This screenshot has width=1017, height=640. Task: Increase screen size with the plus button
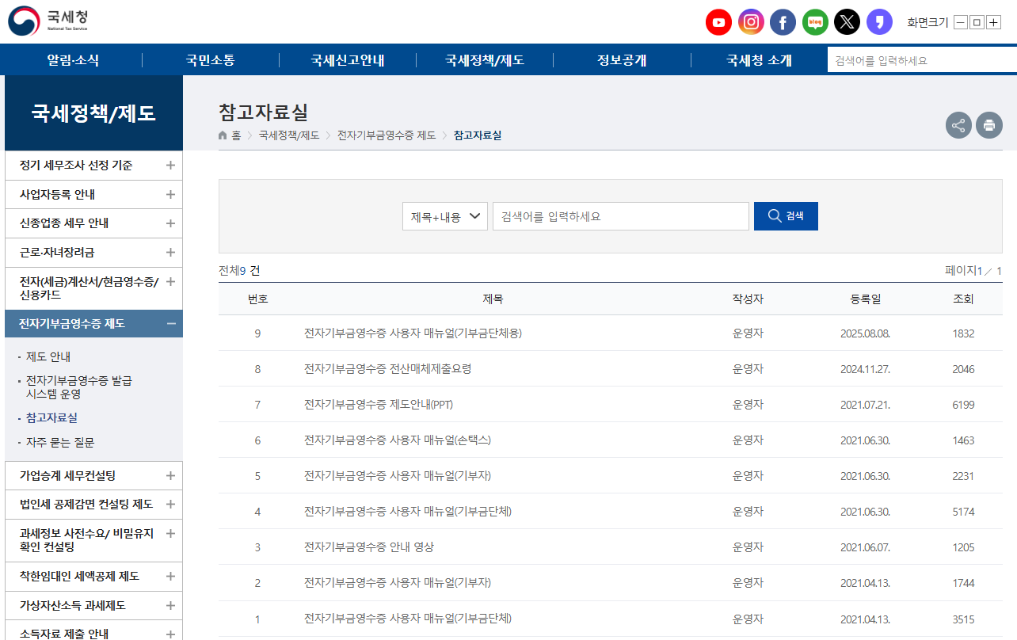click(x=993, y=22)
